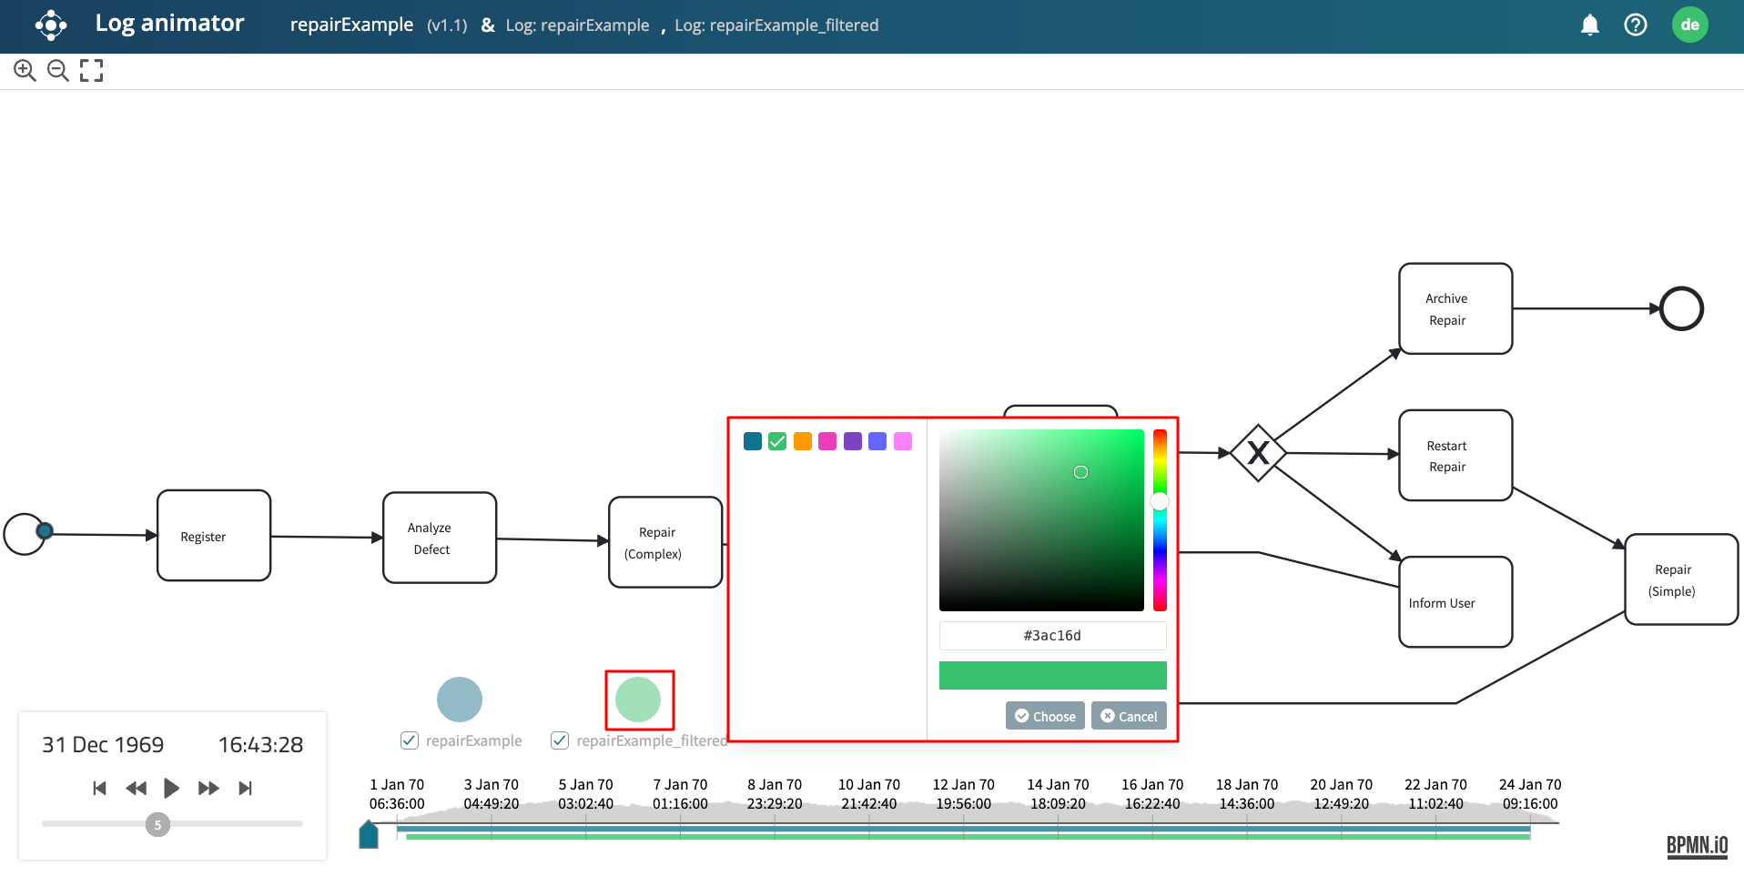The image size is (1744, 876).
Task: Uncheck the repairExample log checkbox
Action: (x=410, y=740)
